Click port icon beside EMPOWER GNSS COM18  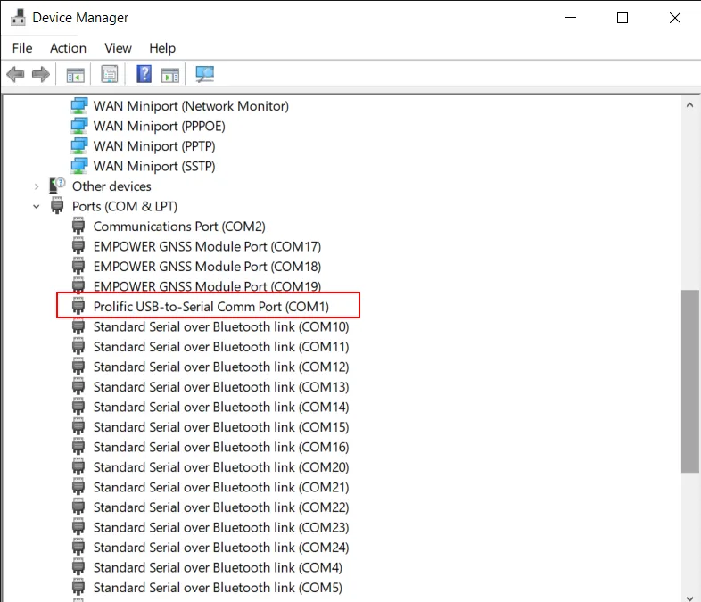click(x=78, y=267)
